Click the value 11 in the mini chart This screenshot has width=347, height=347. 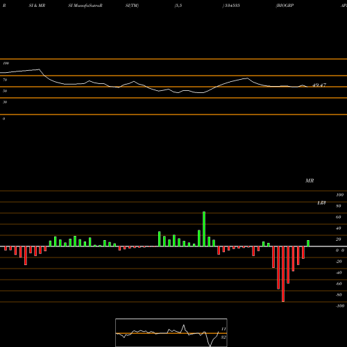tap(223, 329)
